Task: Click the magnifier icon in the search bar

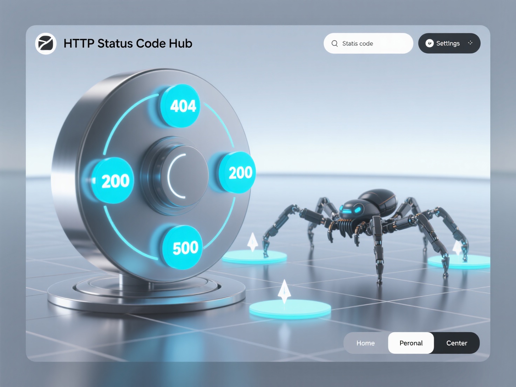Action: [x=335, y=43]
